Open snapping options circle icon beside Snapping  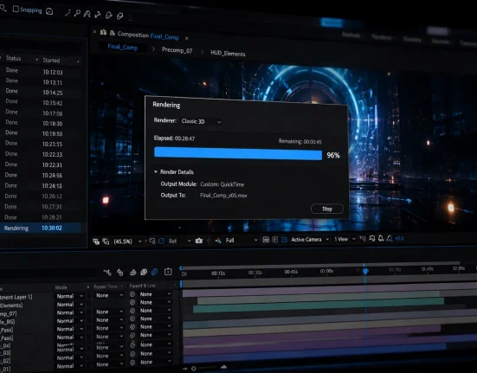[x=49, y=11]
